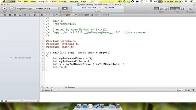The height and width of the screenshot is (110, 196).
Task: Open Spotlight search in menu bar
Action: (186, 2)
